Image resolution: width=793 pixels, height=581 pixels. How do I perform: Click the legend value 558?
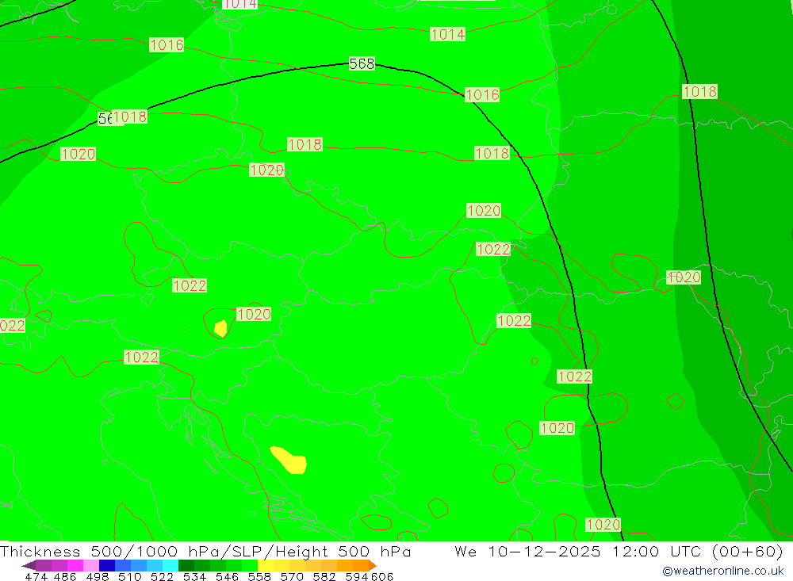click(x=259, y=576)
